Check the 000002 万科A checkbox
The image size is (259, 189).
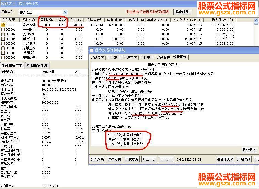point(3,34)
